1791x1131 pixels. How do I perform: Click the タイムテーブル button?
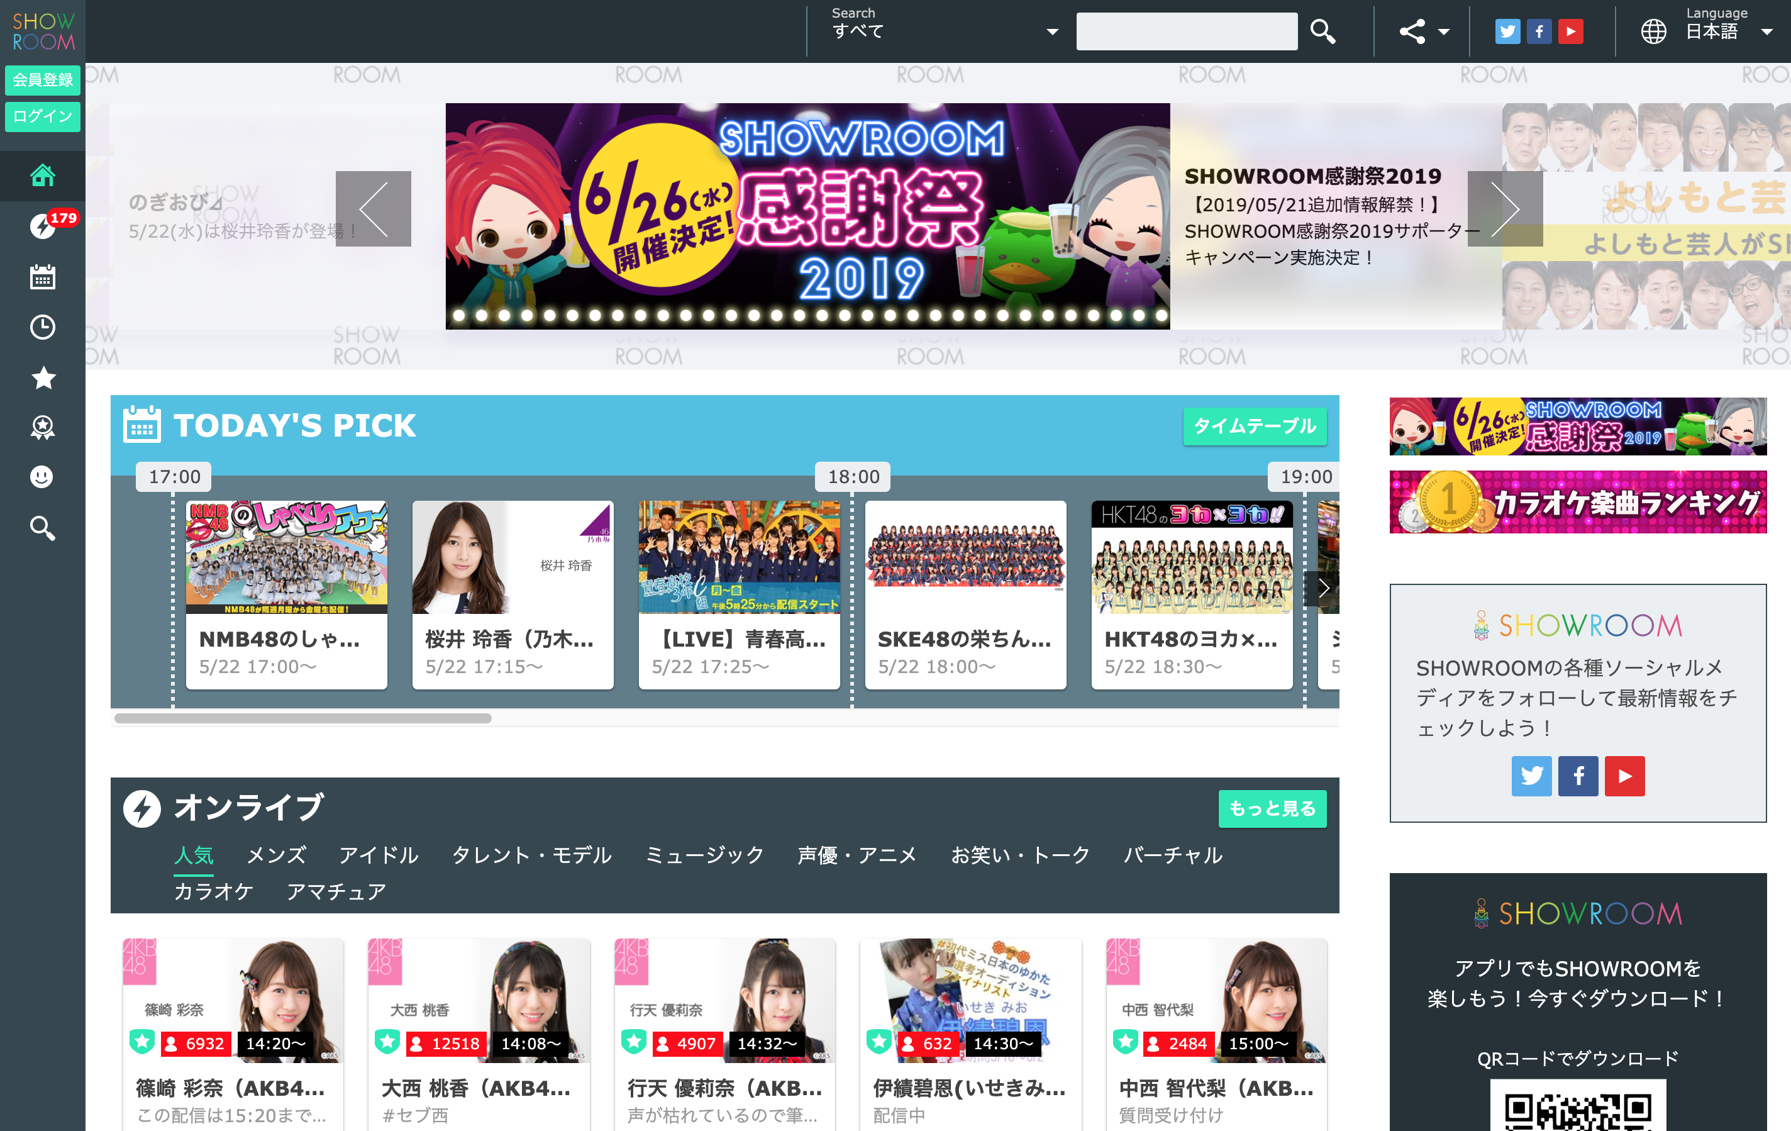click(x=1254, y=426)
